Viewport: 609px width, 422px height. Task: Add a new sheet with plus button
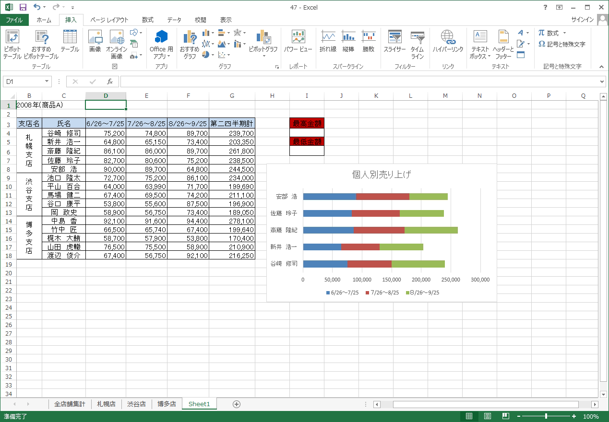[x=236, y=404]
